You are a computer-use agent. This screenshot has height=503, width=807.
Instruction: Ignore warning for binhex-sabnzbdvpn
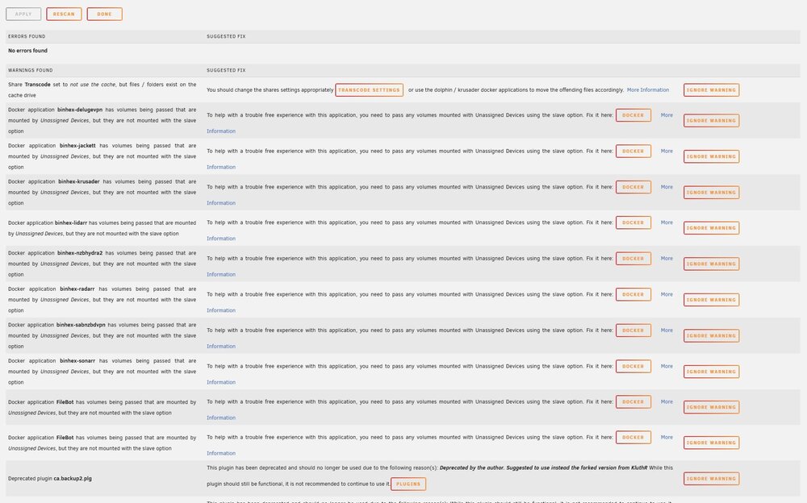[711, 336]
